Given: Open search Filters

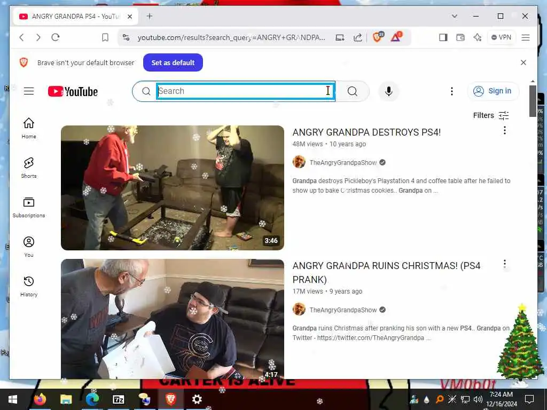Looking at the screenshot, I should coord(491,115).
